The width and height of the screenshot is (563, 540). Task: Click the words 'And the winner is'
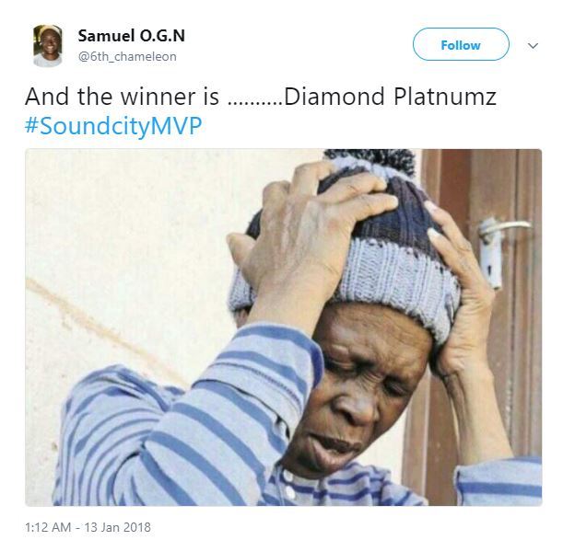(x=122, y=97)
